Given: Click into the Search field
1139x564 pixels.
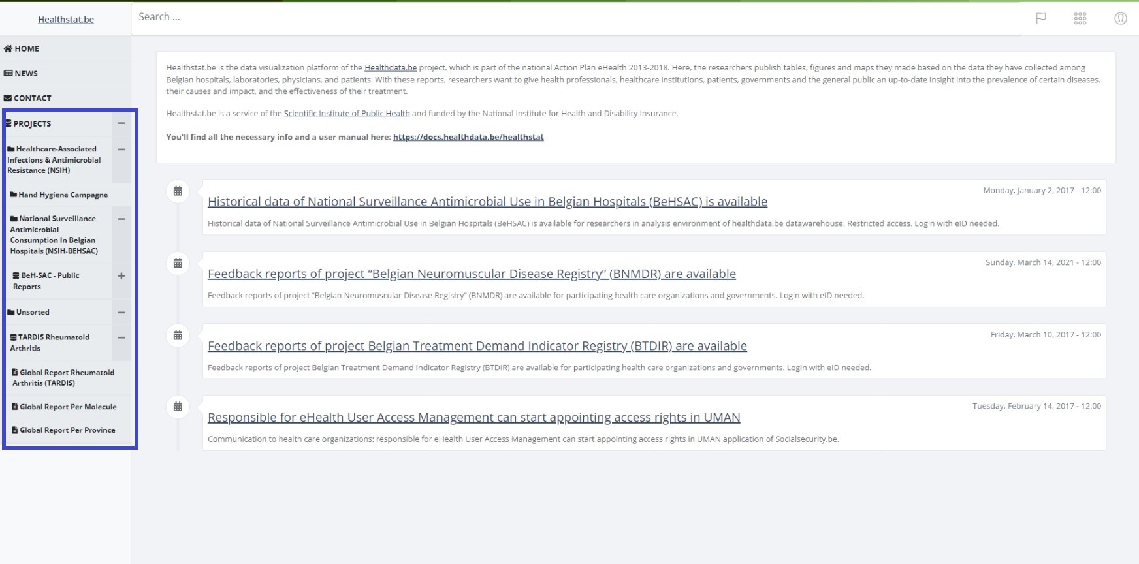Looking at the screenshot, I should click(x=575, y=17).
